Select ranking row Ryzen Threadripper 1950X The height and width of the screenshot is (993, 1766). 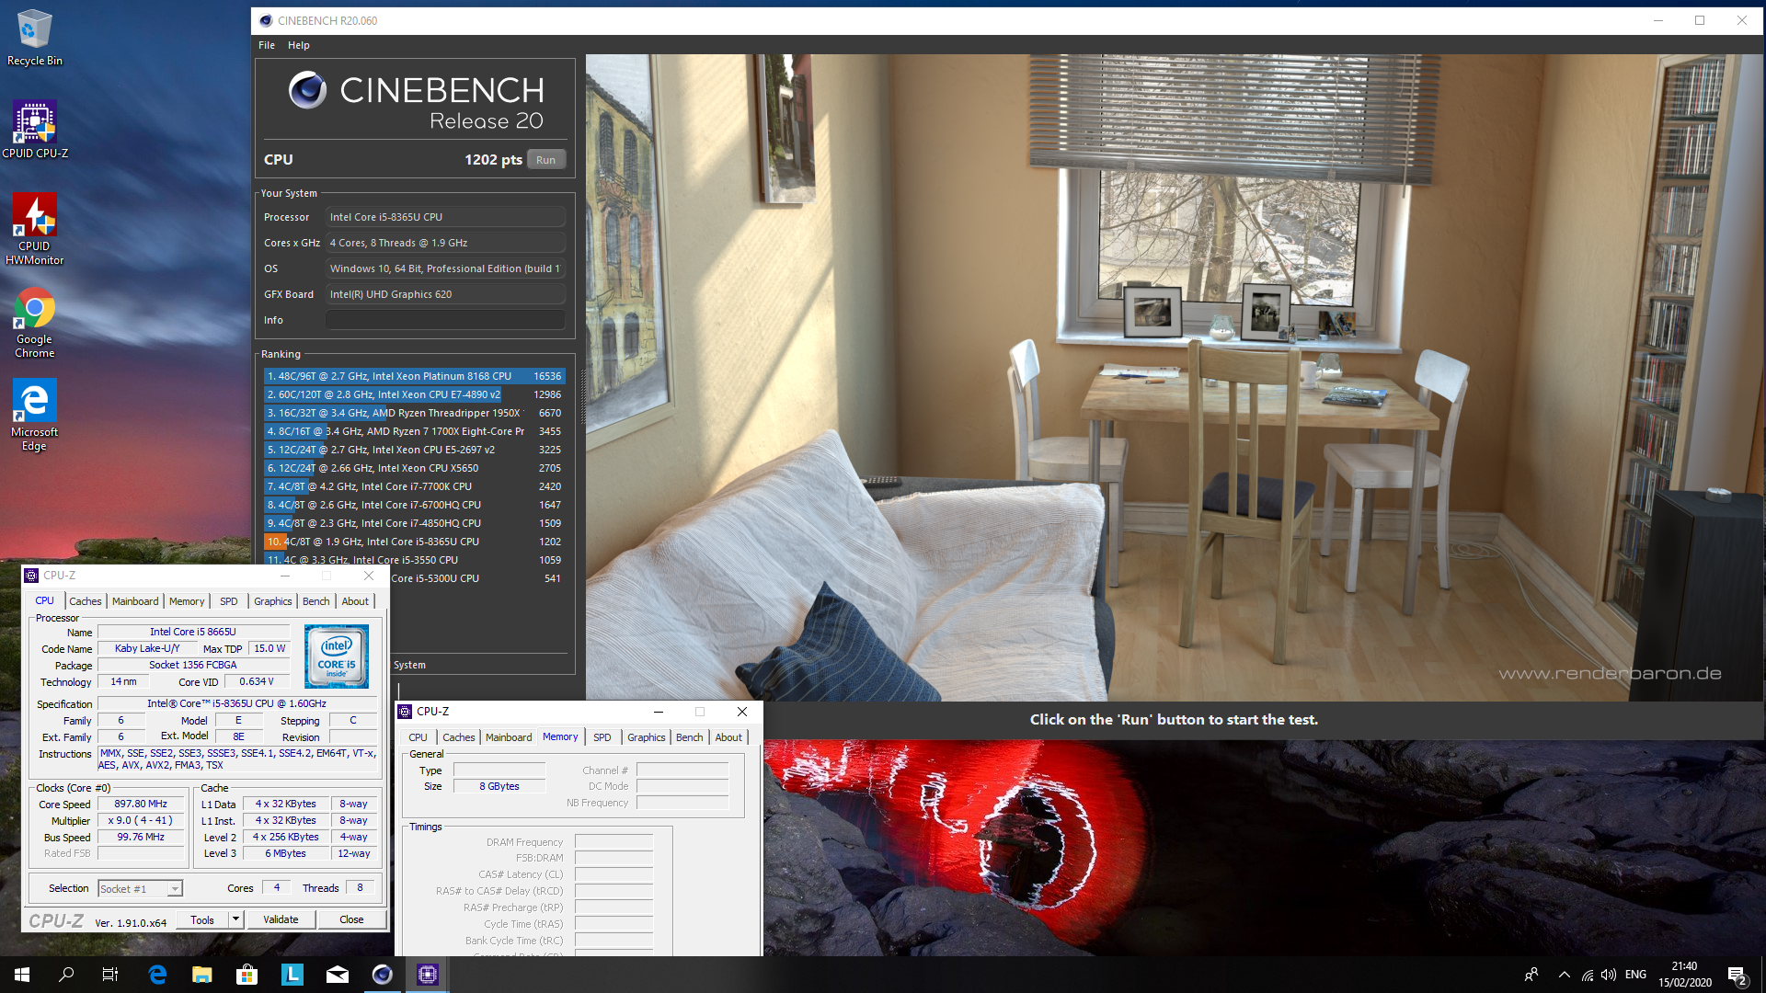tap(414, 413)
